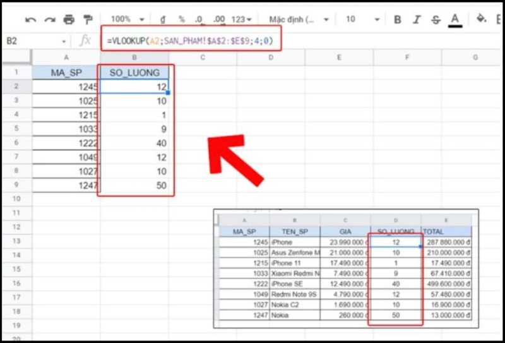Viewport: 505px width, 343px height.
Task: Click TEN_SP header in inset table
Action: pyautogui.click(x=295, y=231)
